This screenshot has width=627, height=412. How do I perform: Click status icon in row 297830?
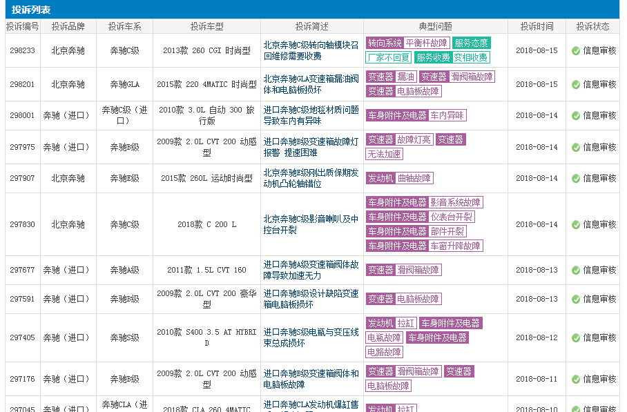coord(576,224)
